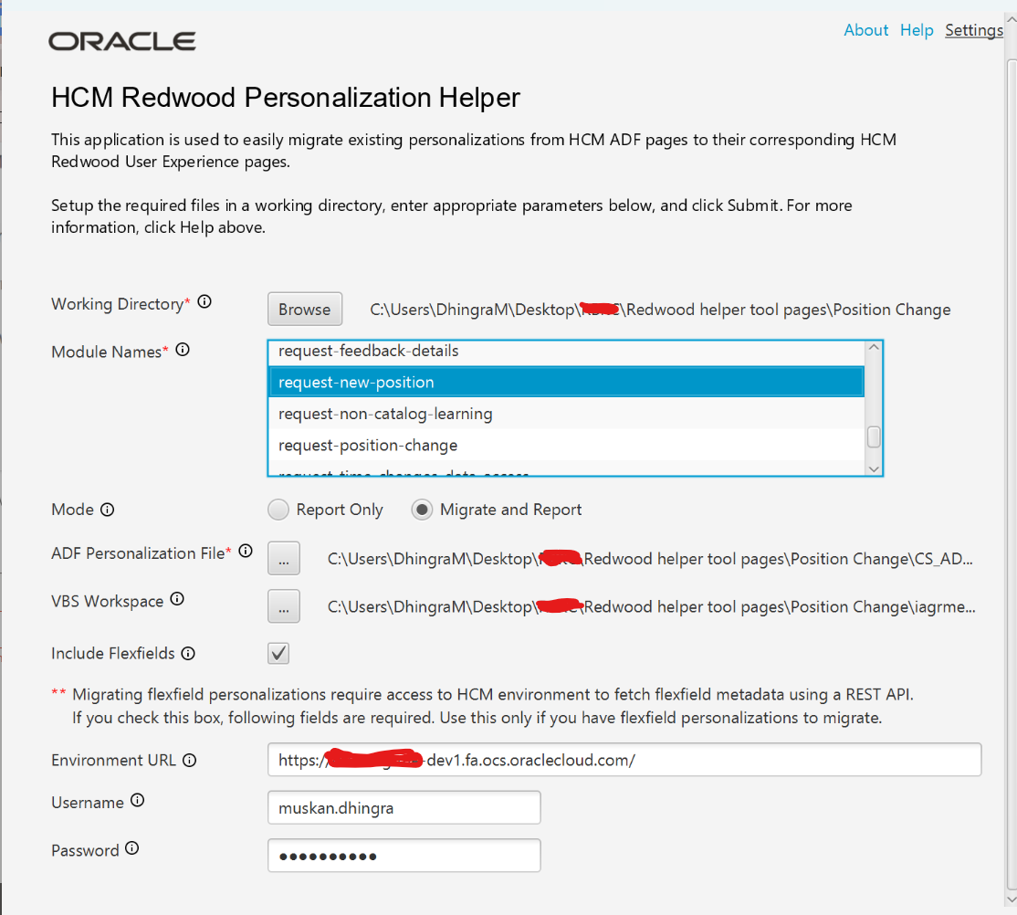Click the Module Names info icon
1017x915 pixels.
tap(183, 350)
